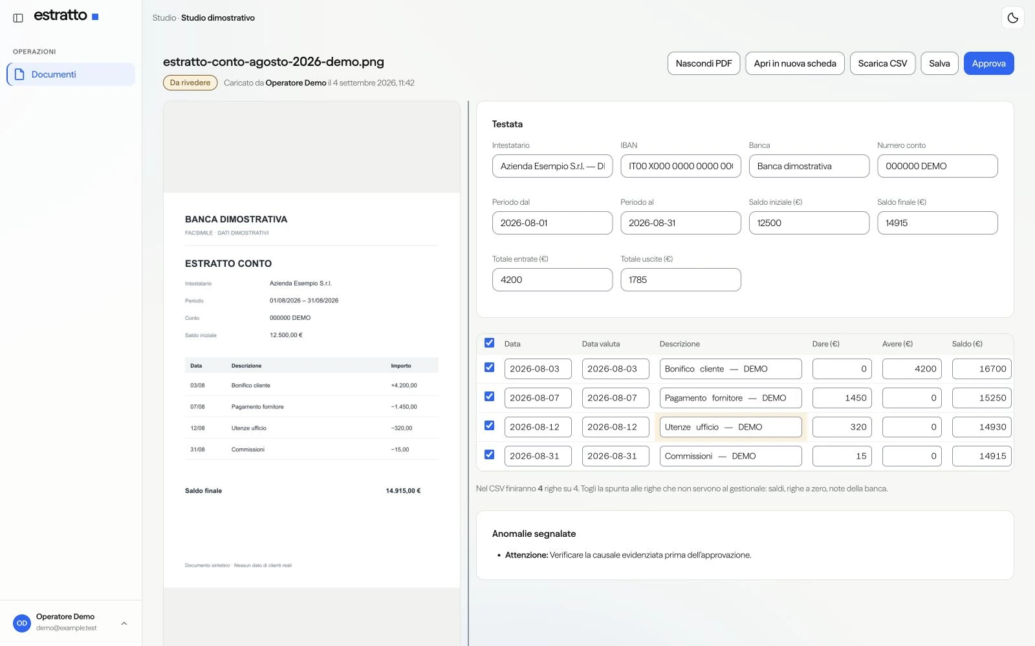This screenshot has height=646, width=1035.
Task: Approve the document with the Approva button
Action: [x=988, y=63]
